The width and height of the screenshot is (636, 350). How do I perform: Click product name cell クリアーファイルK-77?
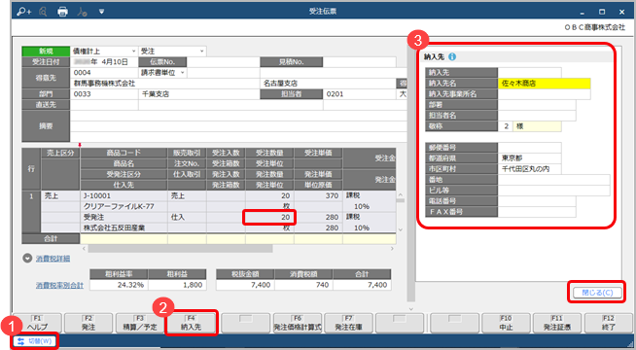click(124, 206)
